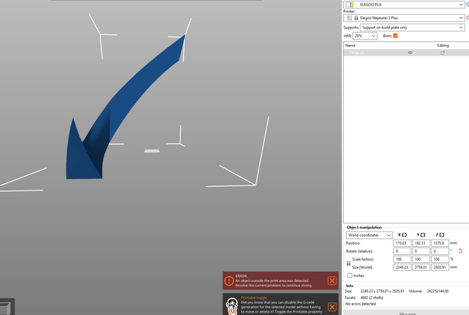Open the World coordinates dropdown

369,235
